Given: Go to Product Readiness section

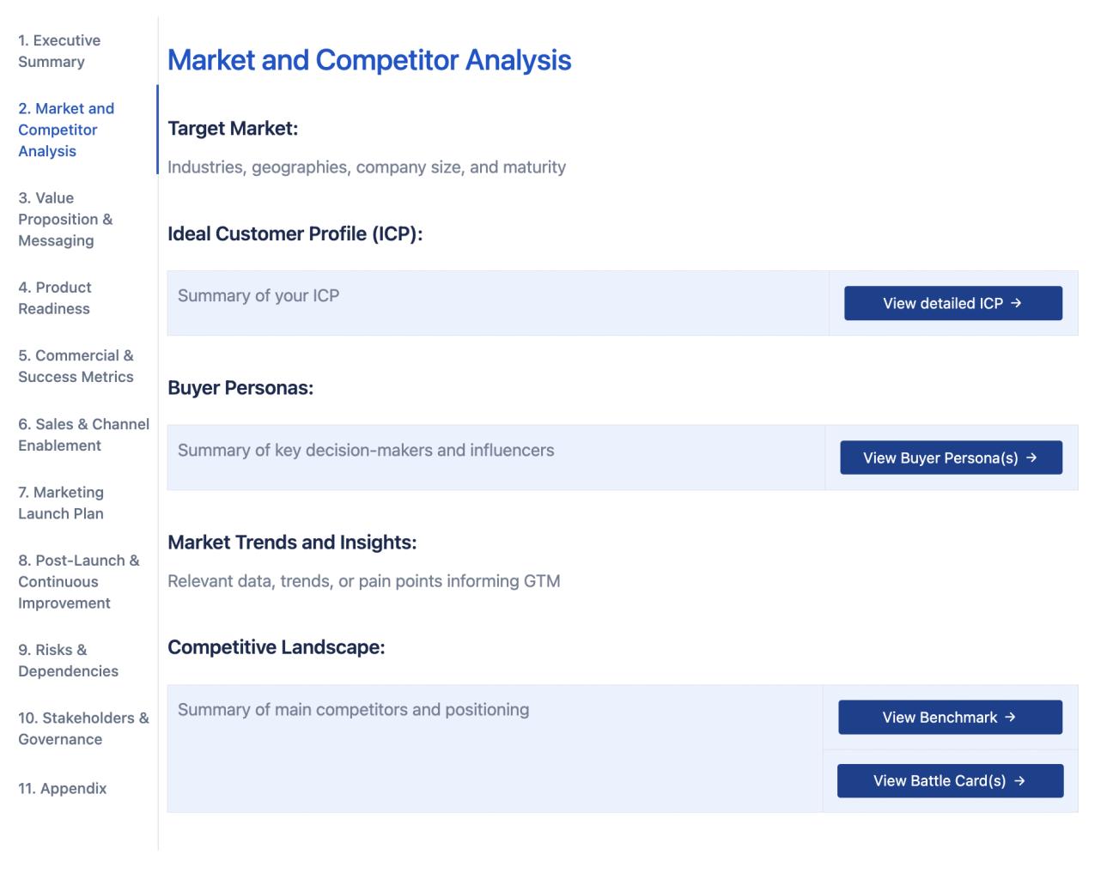Looking at the screenshot, I should (x=57, y=298).
